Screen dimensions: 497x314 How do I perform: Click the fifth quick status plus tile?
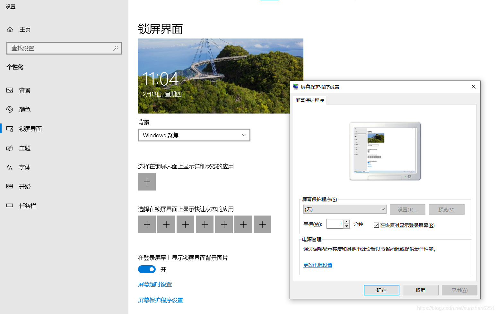point(224,225)
